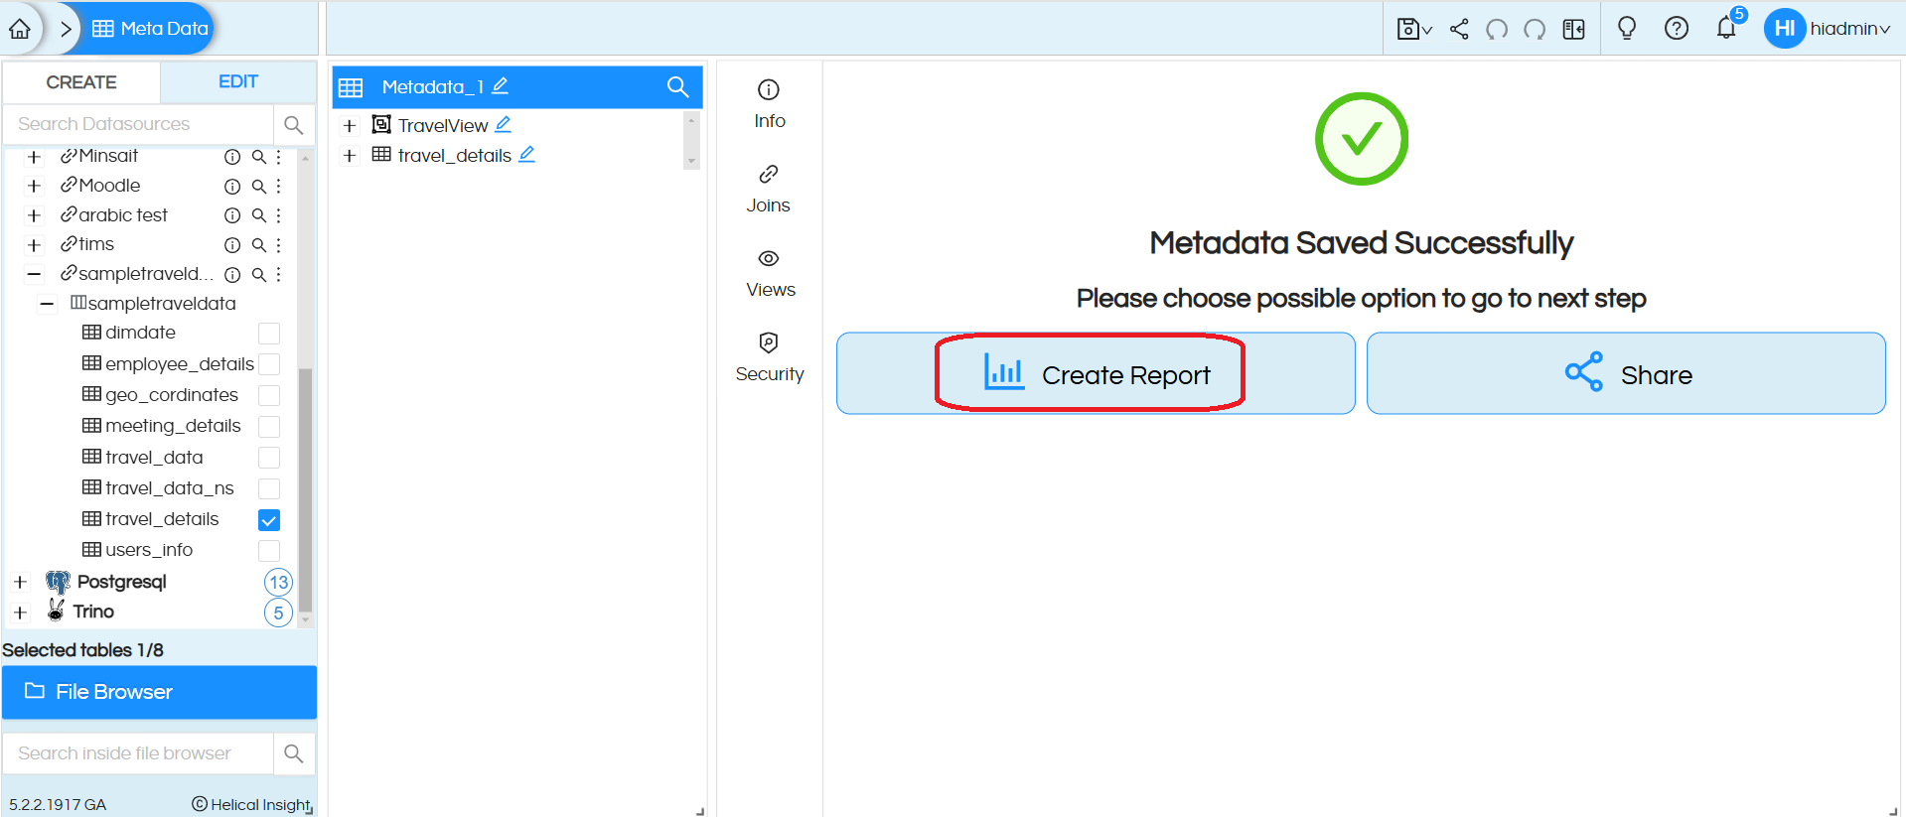Click the share icon in top toolbar
This screenshot has height=817, width=1906.
1459,29
